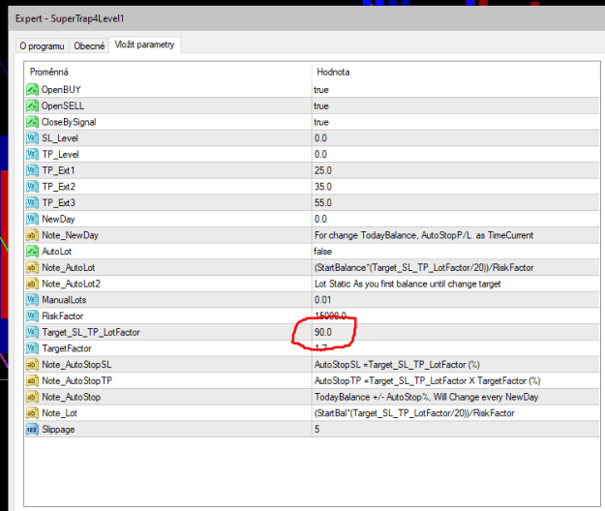Click the TP_Ext3 double-type icon

[x=32, y=203]
